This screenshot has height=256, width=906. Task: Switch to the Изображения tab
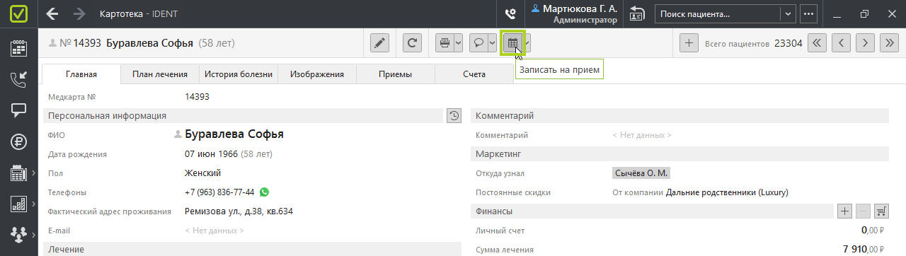coord(317,74)
